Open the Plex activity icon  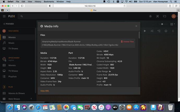point(151,16)
